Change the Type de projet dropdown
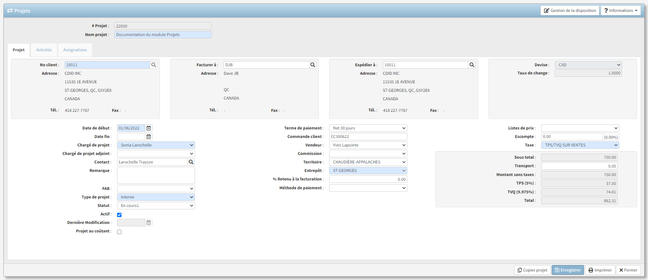The width and height of the screenshot is (648, 280). tap(156, 197)
